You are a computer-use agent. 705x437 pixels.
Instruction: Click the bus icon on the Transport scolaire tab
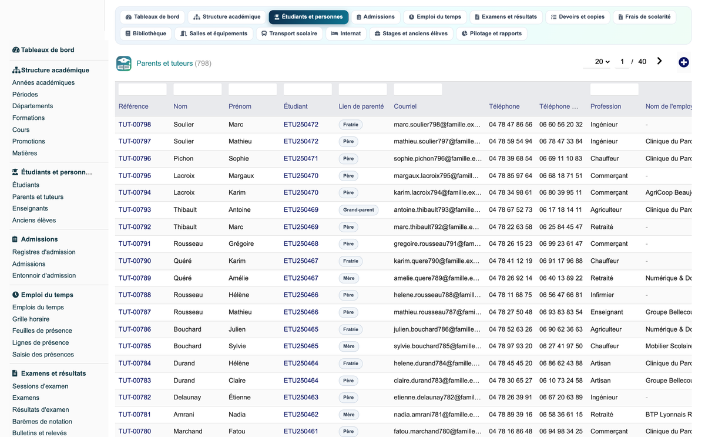click(x=264, y=34)
